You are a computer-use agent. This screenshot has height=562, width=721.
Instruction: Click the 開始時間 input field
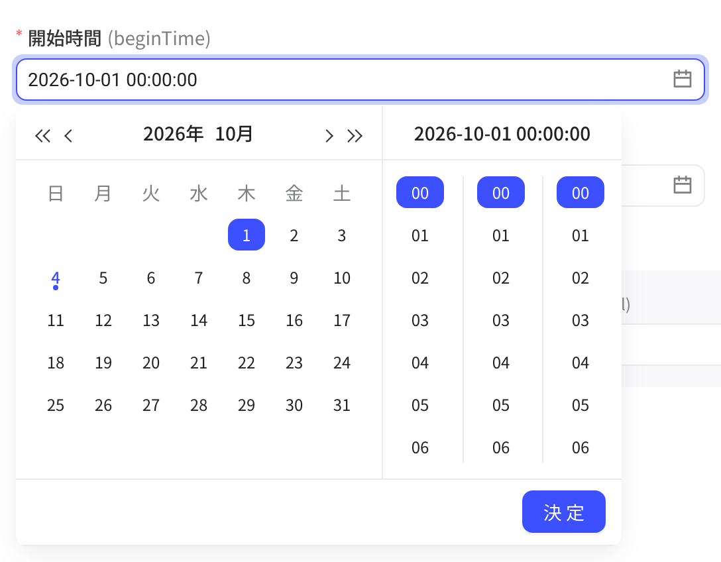[360, 80]
